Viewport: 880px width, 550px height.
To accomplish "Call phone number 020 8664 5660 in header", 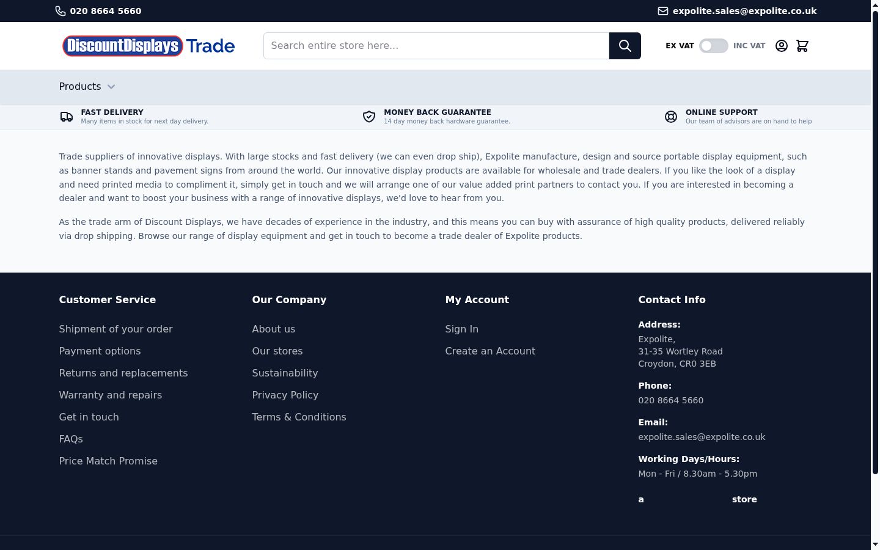I will click(x=106, y=11).
